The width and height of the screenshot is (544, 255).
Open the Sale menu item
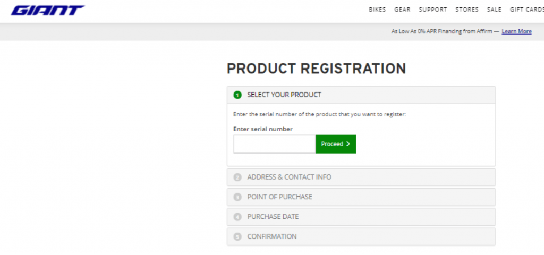point(494,10)
